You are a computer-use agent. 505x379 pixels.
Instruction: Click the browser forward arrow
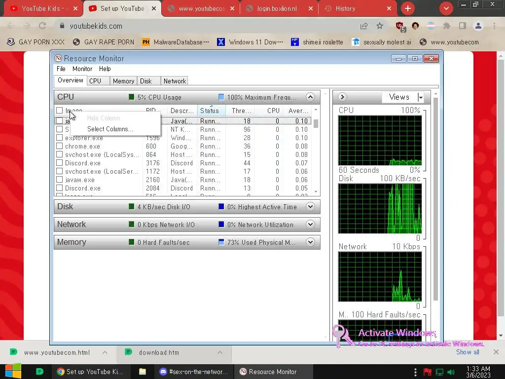[27, 26]
